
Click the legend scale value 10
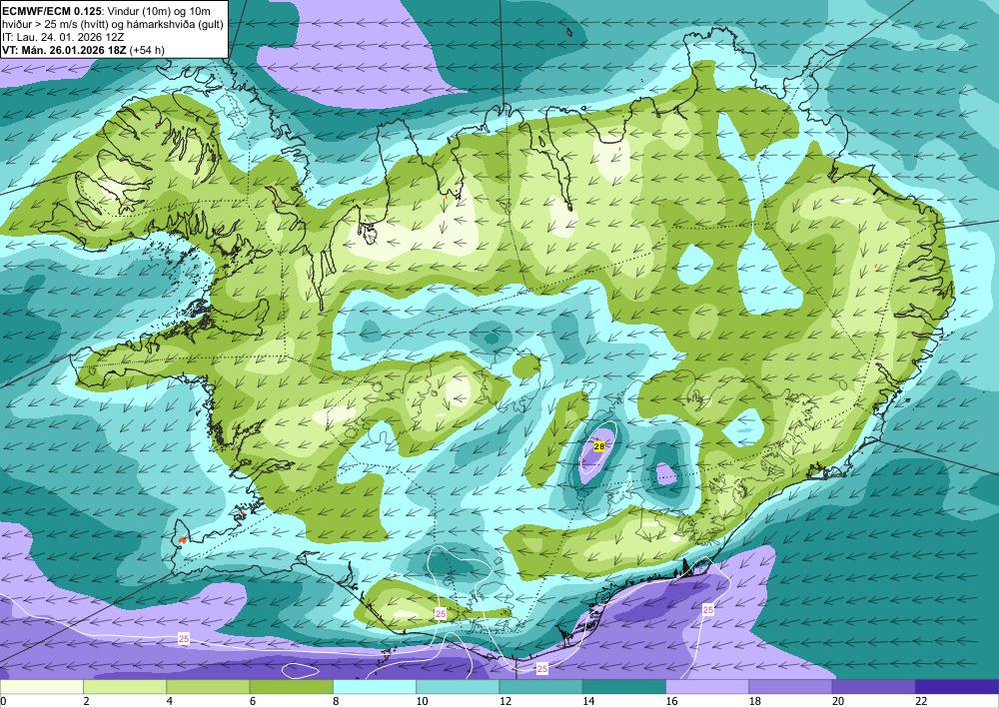422,702
